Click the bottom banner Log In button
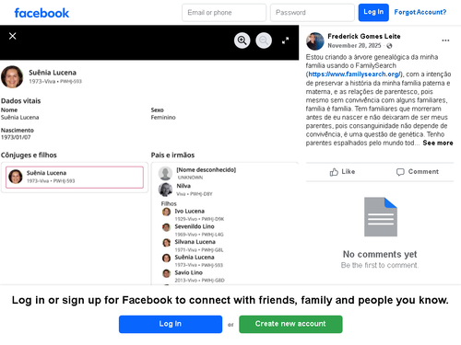The width and height of the screenshot is (461, 345). click(171, 324)
